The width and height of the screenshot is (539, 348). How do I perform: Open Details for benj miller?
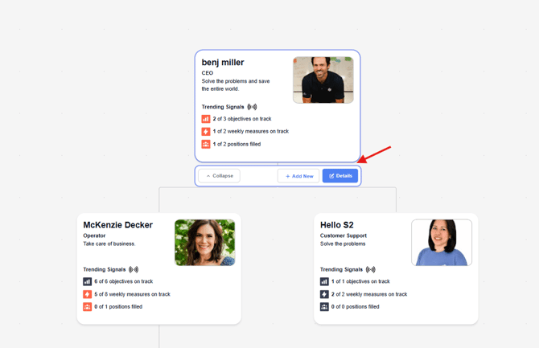click(x=340, y=176)
